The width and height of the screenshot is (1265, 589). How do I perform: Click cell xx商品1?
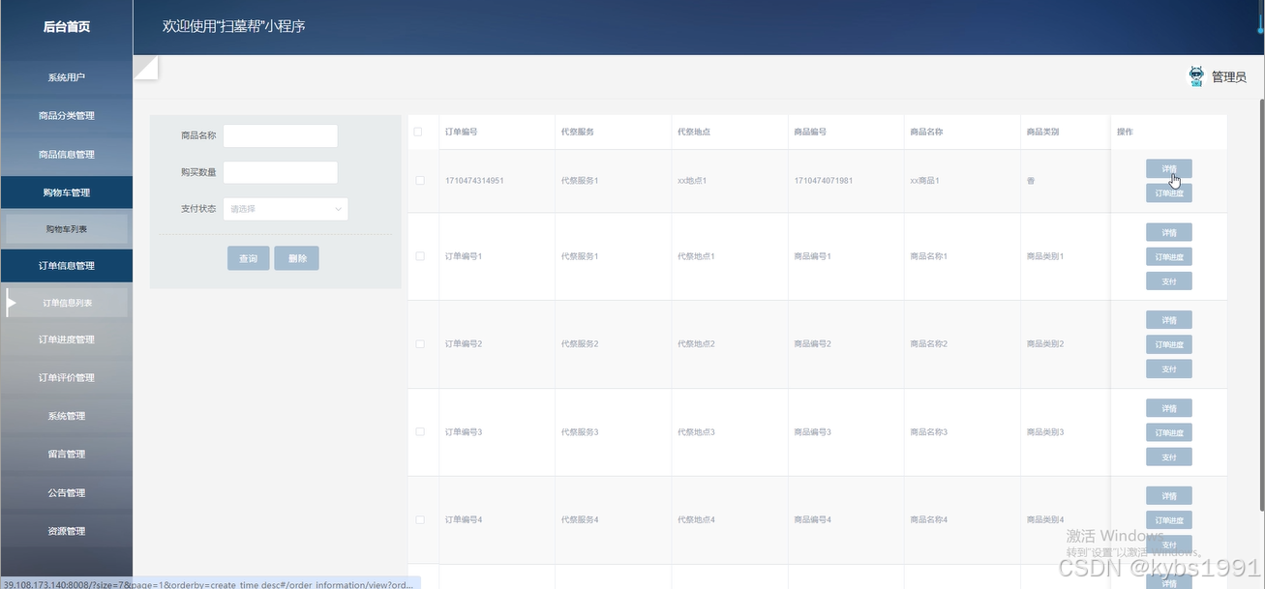[924, 181]
